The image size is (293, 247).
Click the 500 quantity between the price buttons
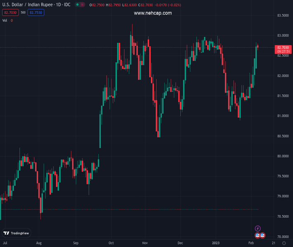23,13
